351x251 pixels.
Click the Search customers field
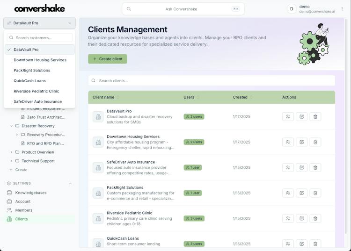[40, 38]
